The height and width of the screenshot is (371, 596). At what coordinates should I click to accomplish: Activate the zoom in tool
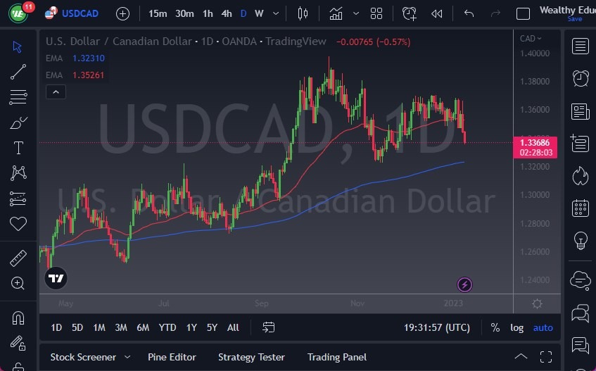[x=18, y=283]
